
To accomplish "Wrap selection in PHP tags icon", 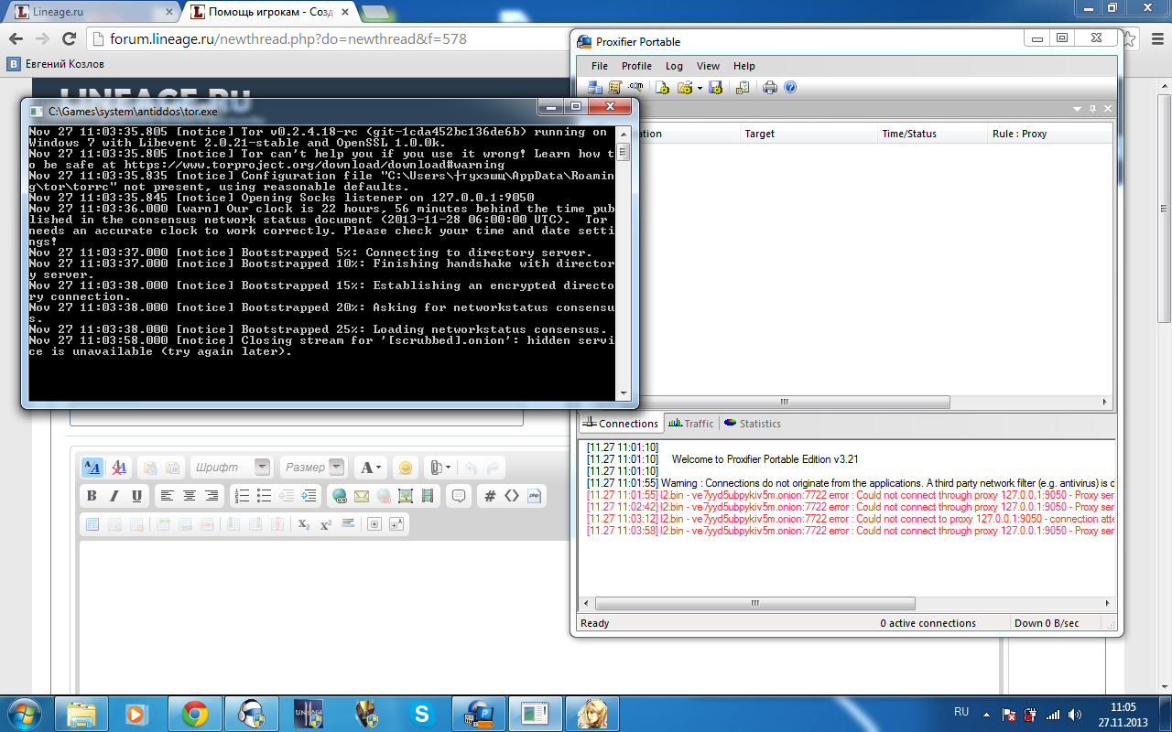I will tap(535, 496).
